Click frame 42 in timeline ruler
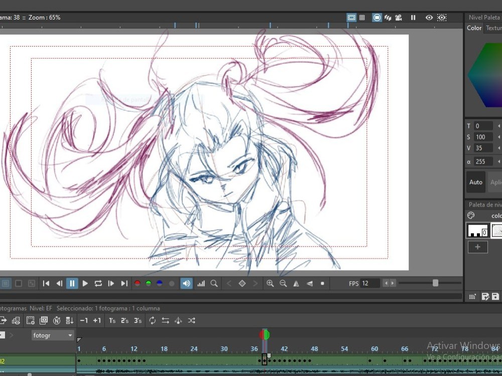Viewport: 502px width, 376px height. [x=284, y=349]
